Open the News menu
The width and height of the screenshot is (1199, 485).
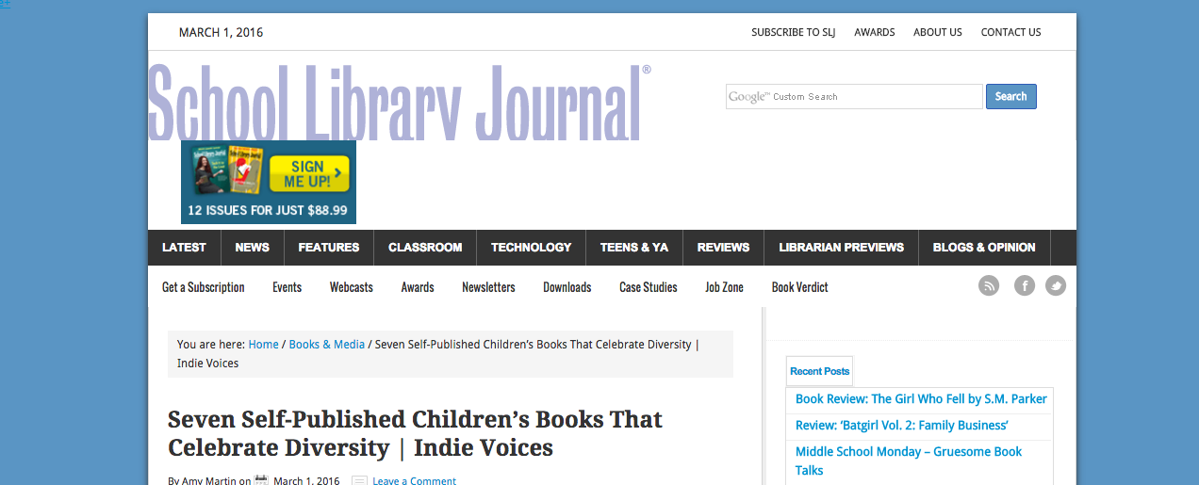pyautogui.click(x=253, y=248)
